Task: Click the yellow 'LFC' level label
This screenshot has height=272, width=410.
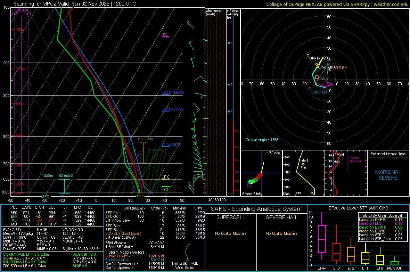Action: pos(165,177)
